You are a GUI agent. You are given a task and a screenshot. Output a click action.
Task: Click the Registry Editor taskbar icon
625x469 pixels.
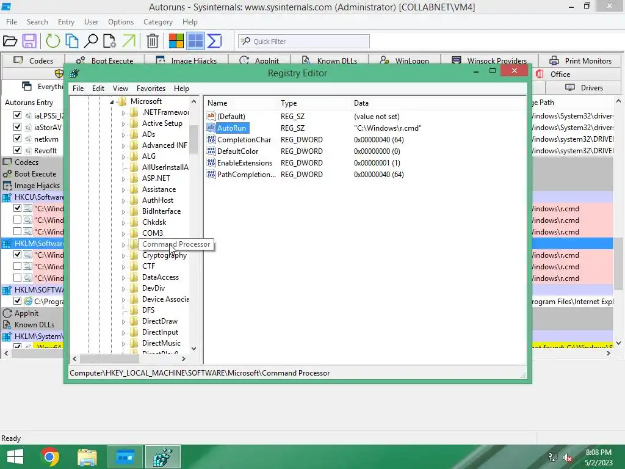point(162,457)
